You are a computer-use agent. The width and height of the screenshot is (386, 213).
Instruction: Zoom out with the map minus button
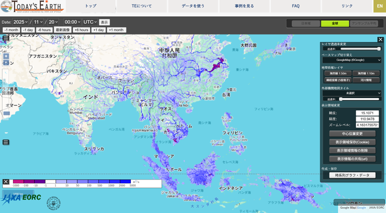[6, 63]
